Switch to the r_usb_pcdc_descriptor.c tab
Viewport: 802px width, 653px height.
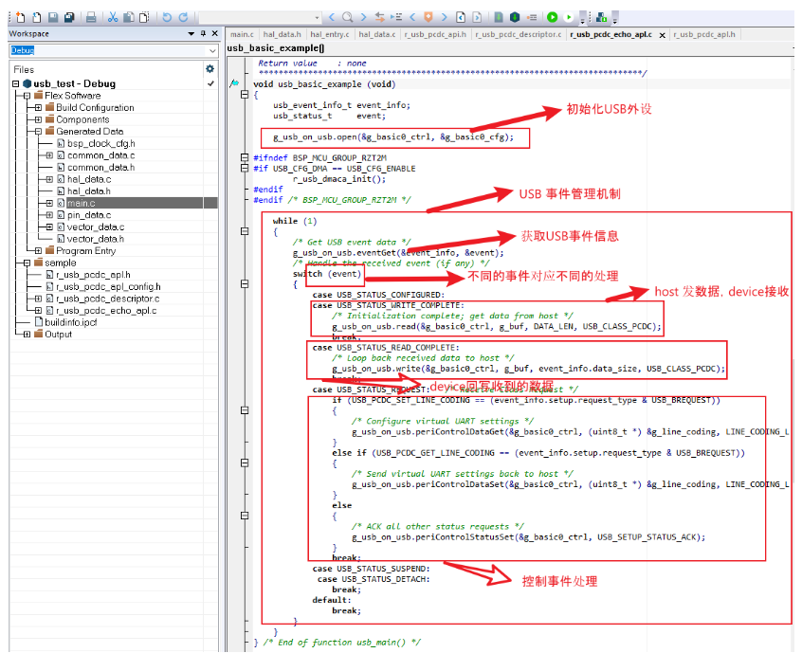[519, 34]
